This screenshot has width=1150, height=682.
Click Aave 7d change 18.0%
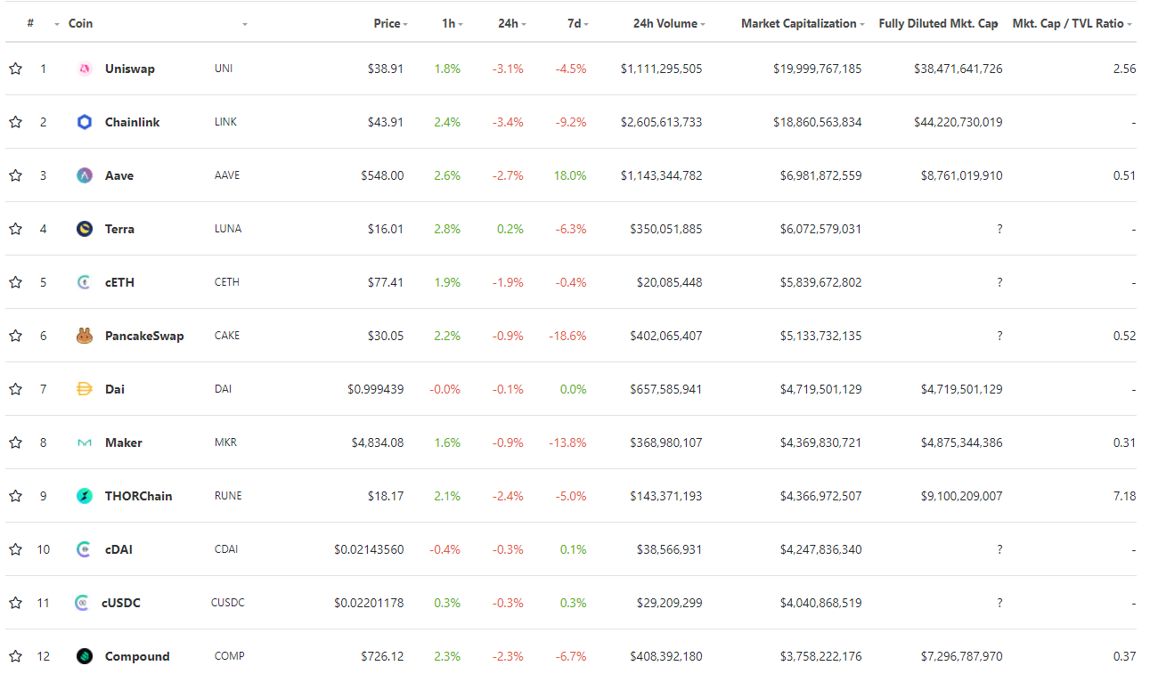tap(571, 175)
